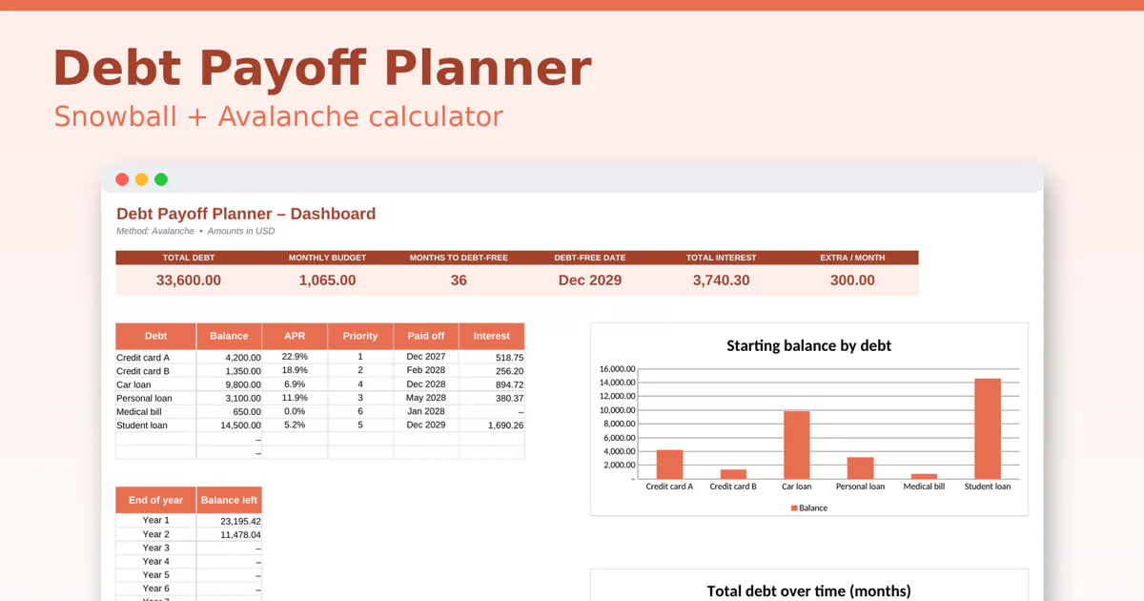Click the Balance left column header
Image resolution: width=1144 pixels, height=601 pixels.
[x=229, y=501]
